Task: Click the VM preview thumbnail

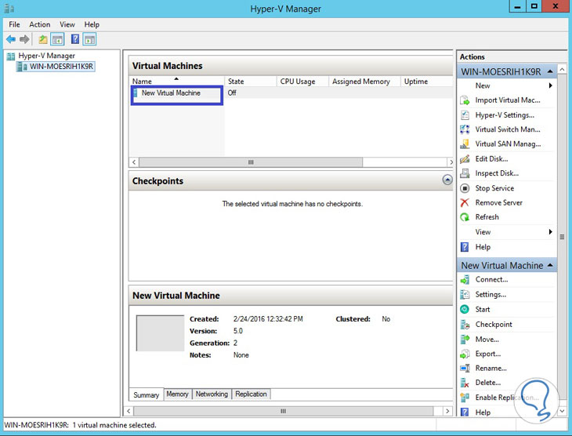Action: (160, 333)
